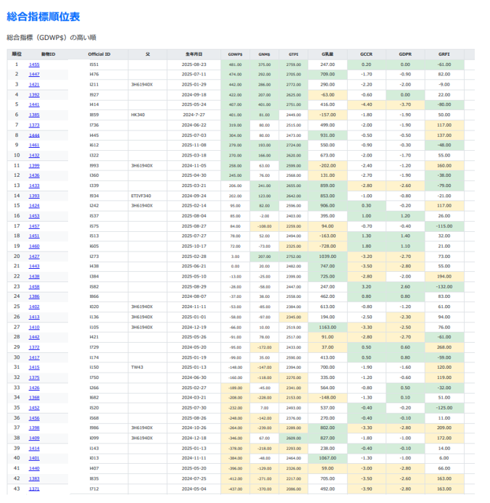The image size is (490, 503).
Task: Open animal ID 1372 link
Action: coord(34,347)
